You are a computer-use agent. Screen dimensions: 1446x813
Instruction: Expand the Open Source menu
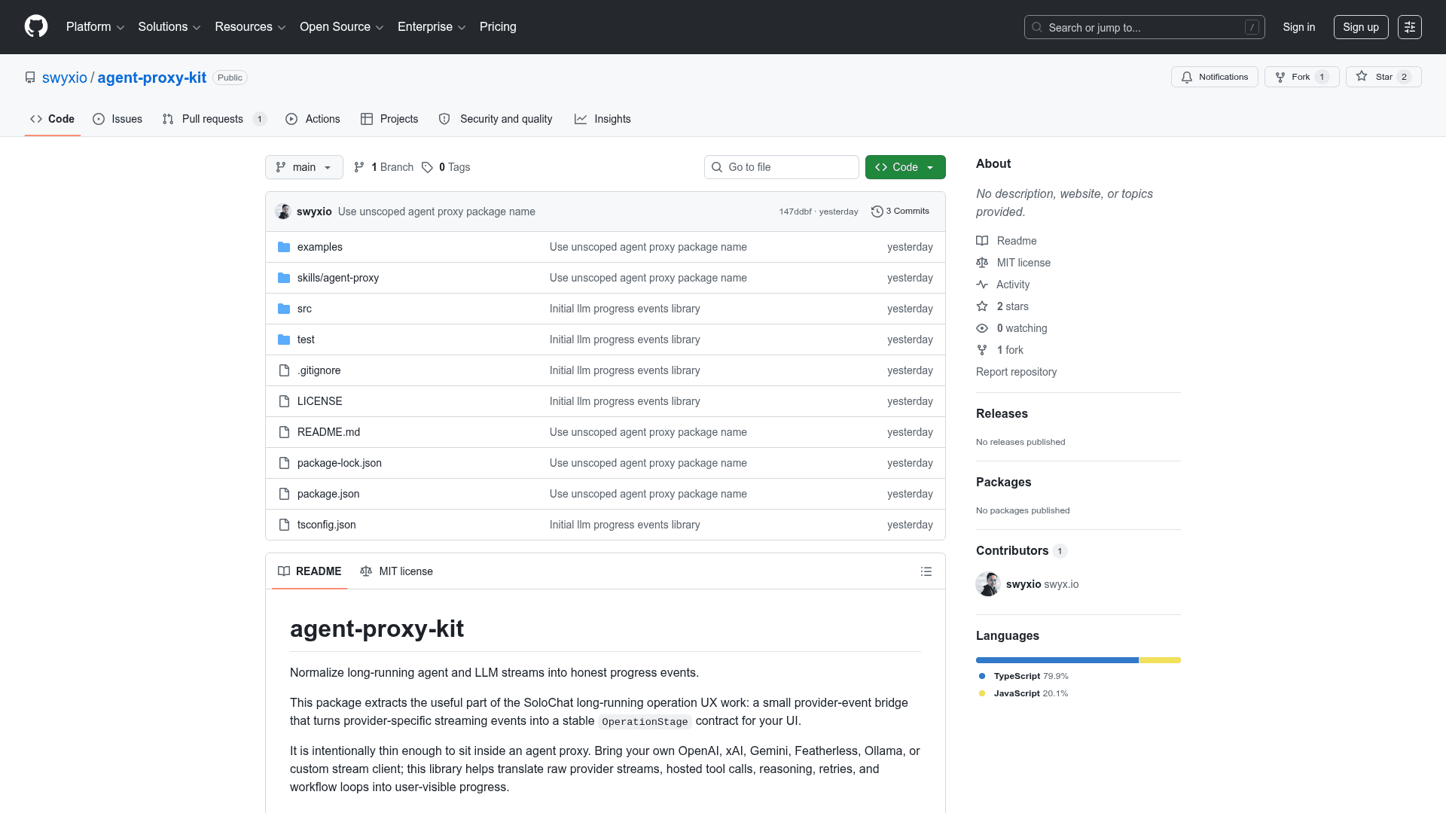tap(341, 27)
